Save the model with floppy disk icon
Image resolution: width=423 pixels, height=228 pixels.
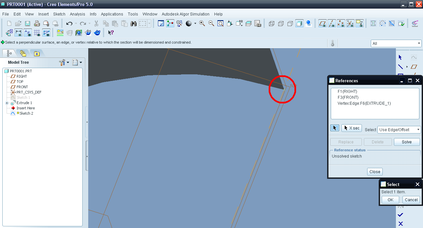pyautogui.click(x=28, y=23)
